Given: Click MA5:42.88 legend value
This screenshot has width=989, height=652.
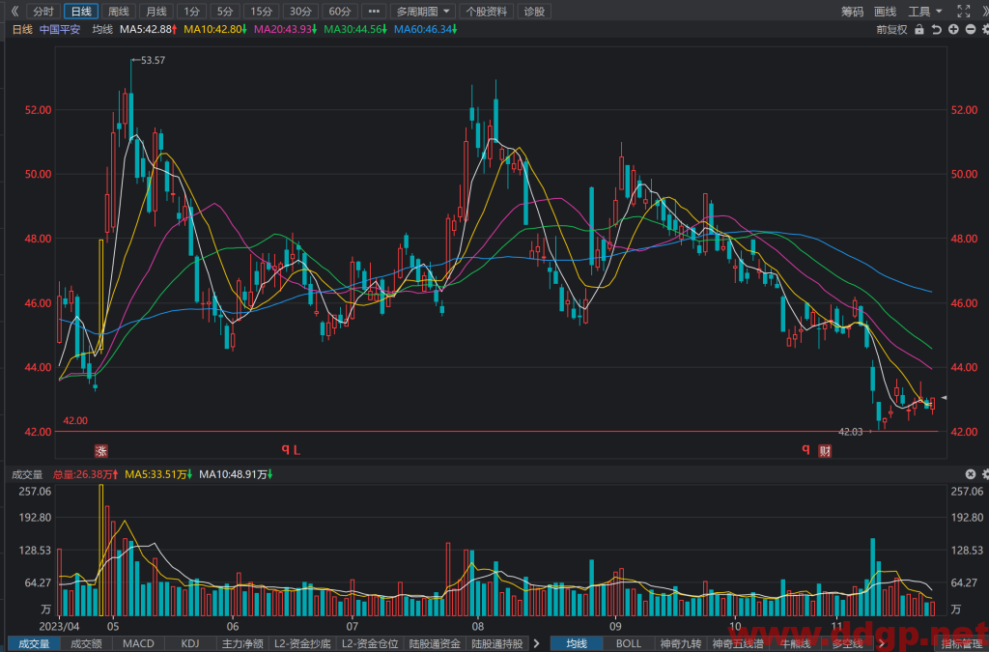Looking at the screenshot, I should click(x=148, y=30).
